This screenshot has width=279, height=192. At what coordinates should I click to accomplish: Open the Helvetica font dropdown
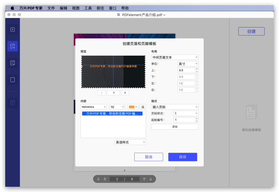point(93,107)
